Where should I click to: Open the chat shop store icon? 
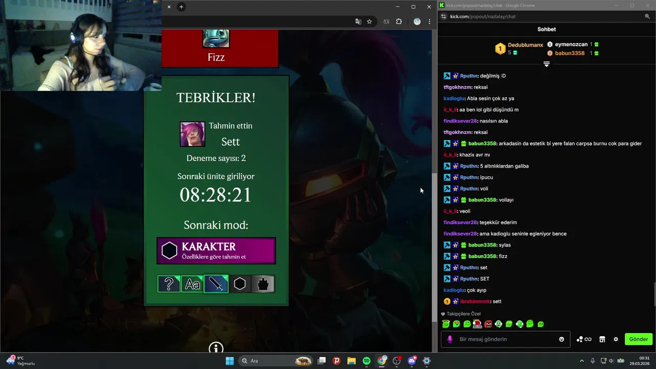coord(602,339)
